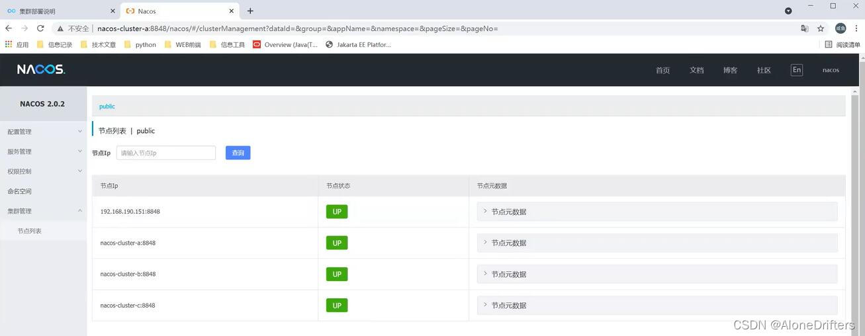865x336 pixels.
Task: Close the 集群部署说明 tab
Action: (112, 11)
